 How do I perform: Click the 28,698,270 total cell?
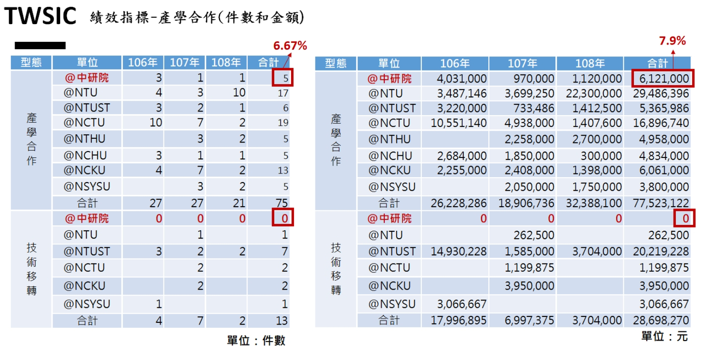[x=661, y=320]
